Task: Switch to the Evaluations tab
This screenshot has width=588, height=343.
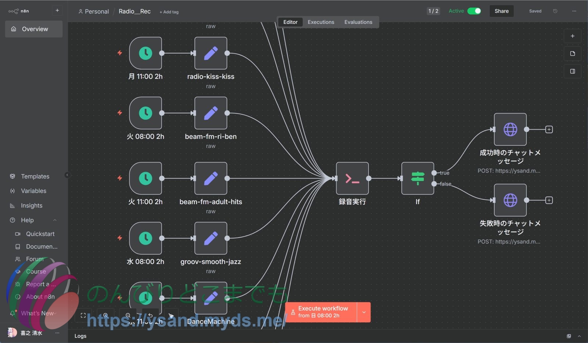Action: click(358, 22)
